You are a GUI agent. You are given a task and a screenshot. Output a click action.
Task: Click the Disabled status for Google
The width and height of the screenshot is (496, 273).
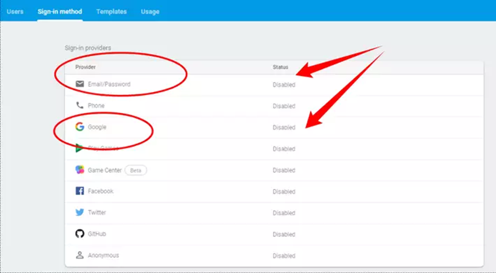[284, 128]
